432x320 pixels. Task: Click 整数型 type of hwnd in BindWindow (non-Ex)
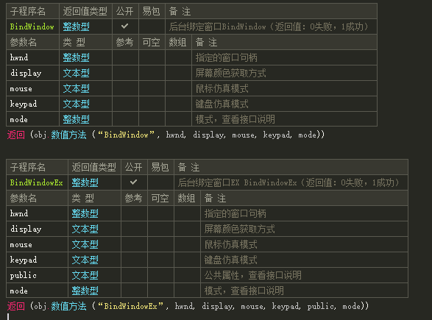coord(77,57)
